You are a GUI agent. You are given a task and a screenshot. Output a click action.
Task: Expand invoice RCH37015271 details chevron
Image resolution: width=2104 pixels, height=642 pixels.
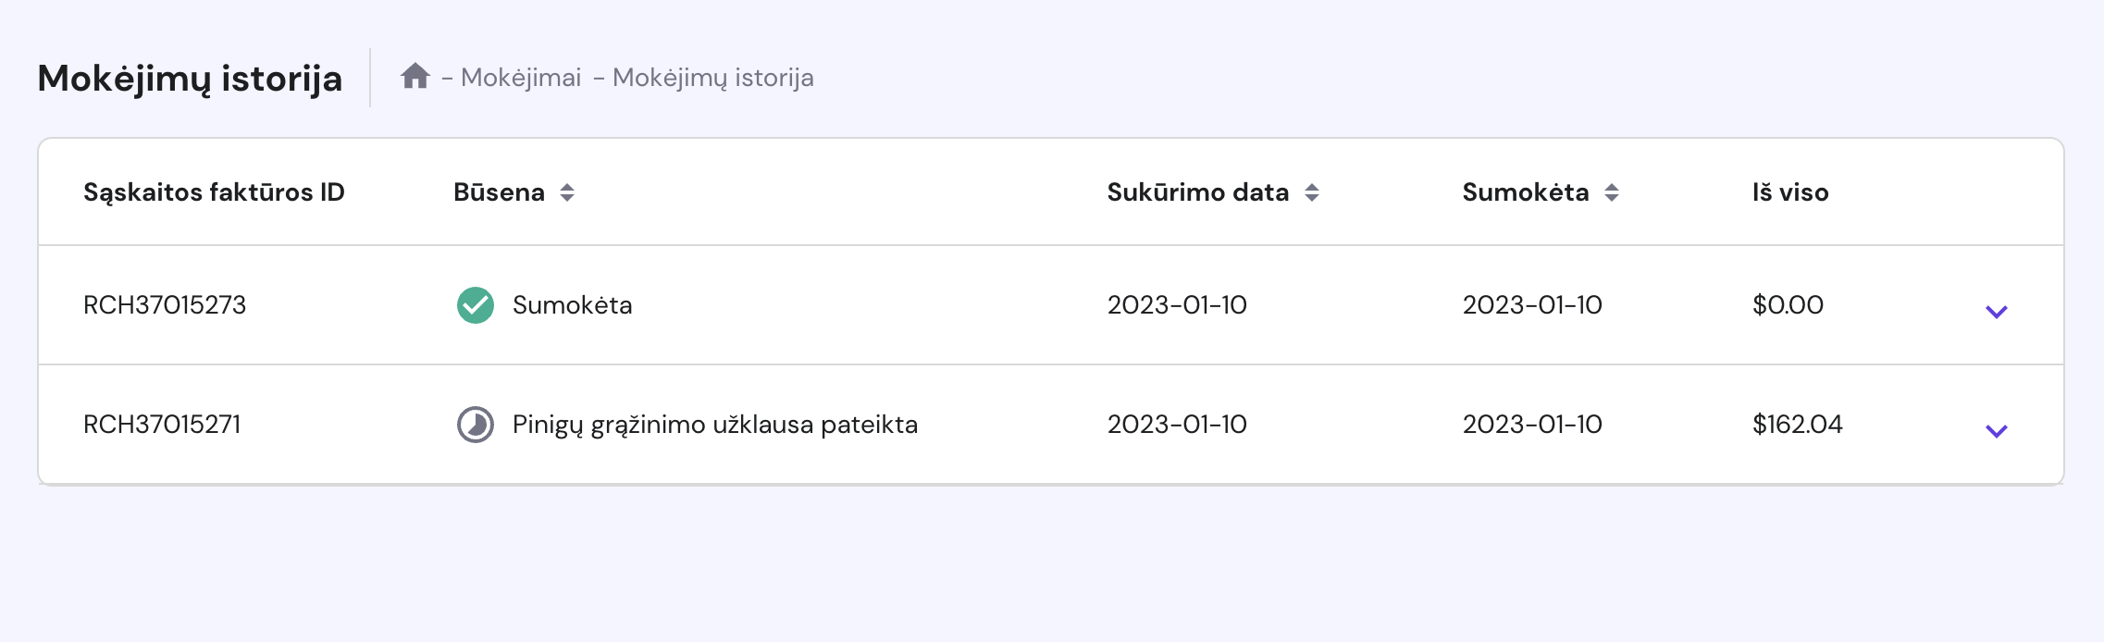[1996, 431]
